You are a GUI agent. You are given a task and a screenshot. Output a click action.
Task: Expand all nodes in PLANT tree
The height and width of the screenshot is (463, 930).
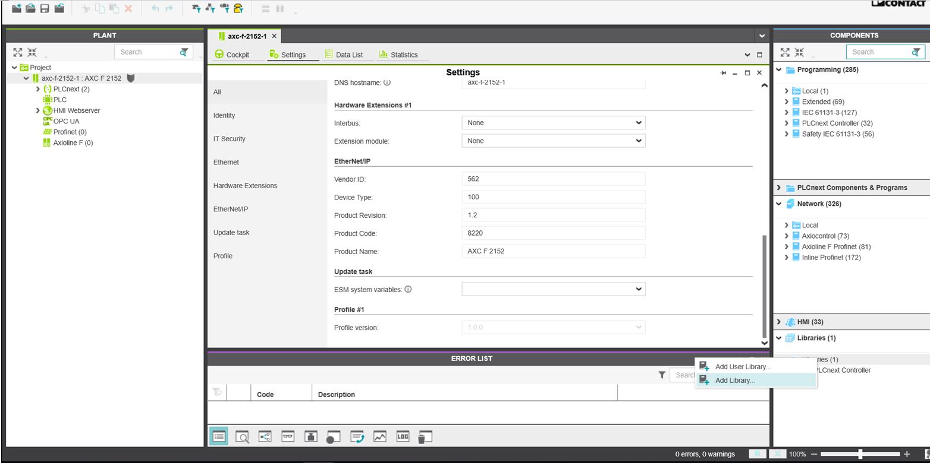18,52
